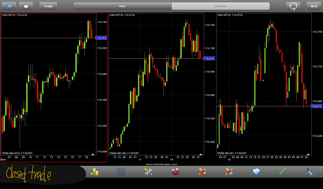Toggle the red magnet snap tool
323x189 pixels.
[x=175, y=172]
